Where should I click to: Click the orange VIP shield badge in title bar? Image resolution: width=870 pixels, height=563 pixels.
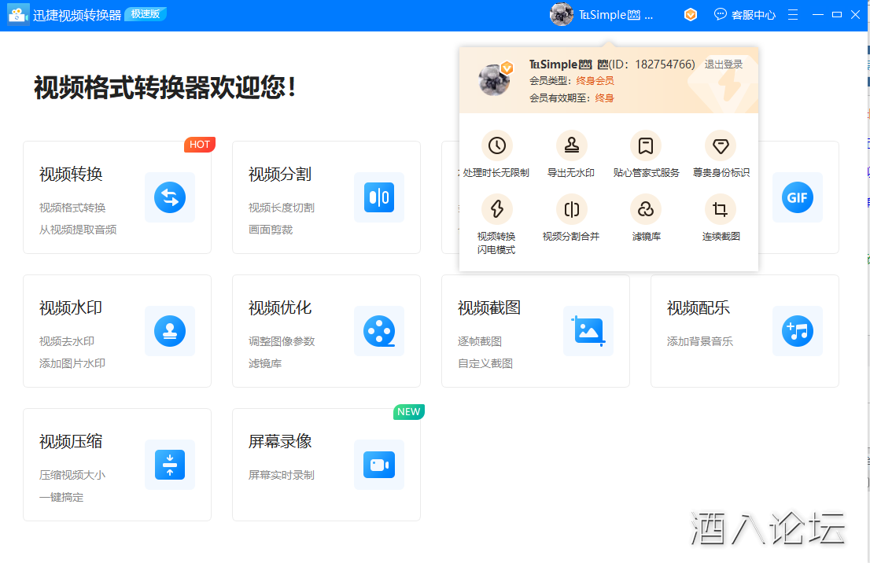691,15
